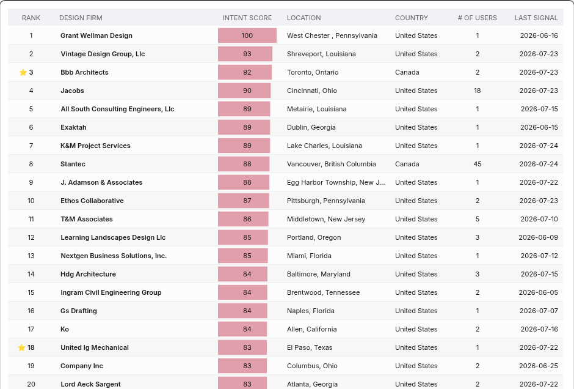The image size is (574, 389).
Task: Click location Toronto, Ontario
Action: [x=313, y=72]
